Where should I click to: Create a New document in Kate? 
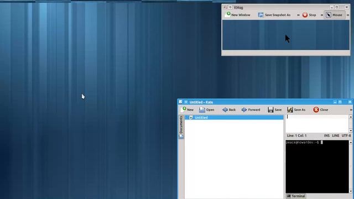tap(187, 109)
